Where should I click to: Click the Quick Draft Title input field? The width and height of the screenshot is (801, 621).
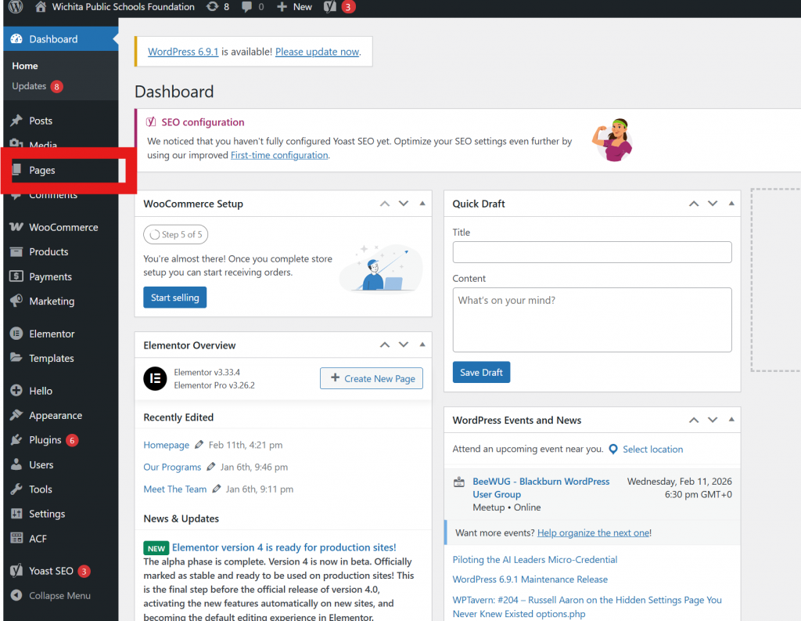[591, 252]
